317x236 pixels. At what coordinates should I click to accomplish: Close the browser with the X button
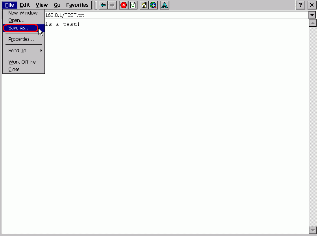pyautogui.click(x=312, y=5)
